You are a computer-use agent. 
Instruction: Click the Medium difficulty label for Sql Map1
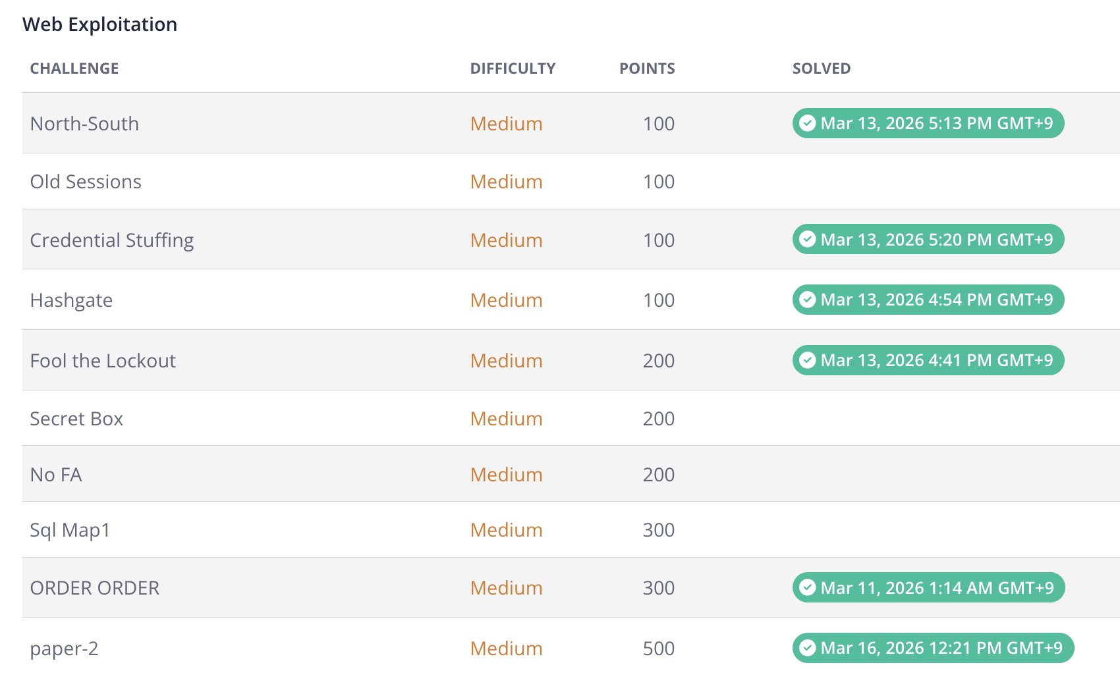coord(506,530)
